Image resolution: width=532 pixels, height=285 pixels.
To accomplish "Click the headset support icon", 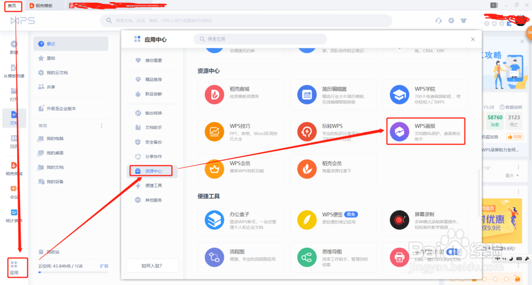I will click(x=438, y=20).
